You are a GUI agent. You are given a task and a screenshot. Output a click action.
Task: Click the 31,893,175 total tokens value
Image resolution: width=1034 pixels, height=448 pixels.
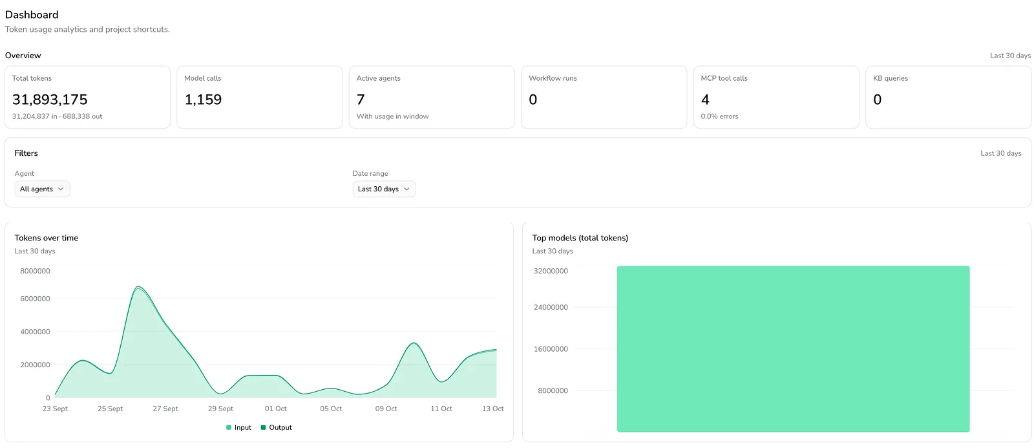click(50, 100)
